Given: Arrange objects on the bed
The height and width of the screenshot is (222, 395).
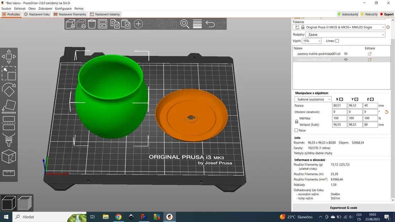Looking at the screenshot, I should point(102,24).
